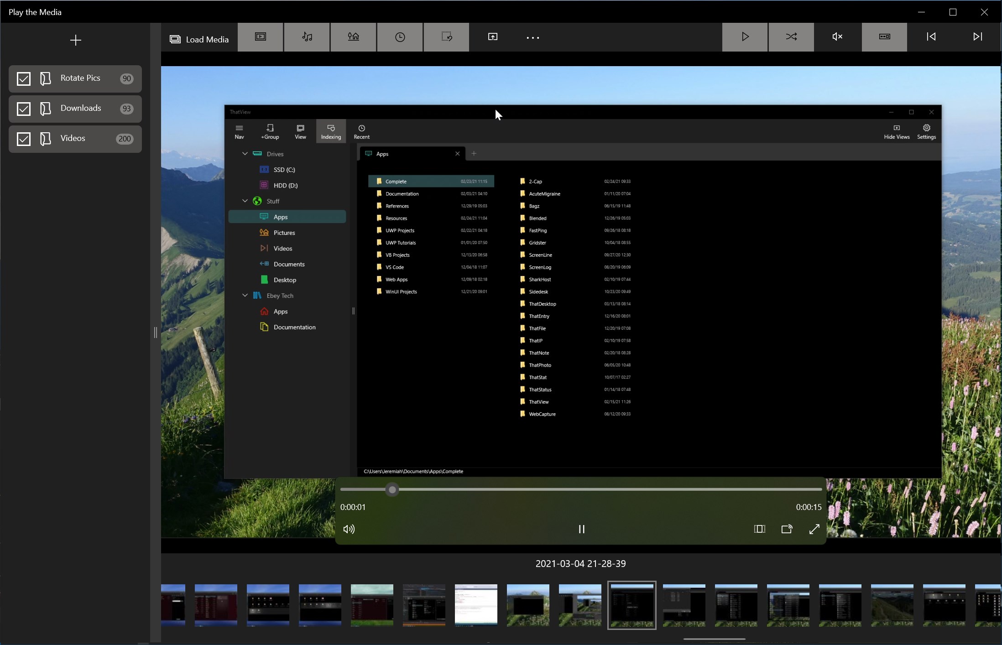Click the clock icon in top toolbar
The height and width of the screenshot is (645, 1002).
[400, 37]
